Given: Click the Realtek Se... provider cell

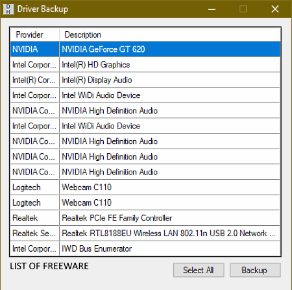Looking at the screenshot, I should click(x=34, y=234).
